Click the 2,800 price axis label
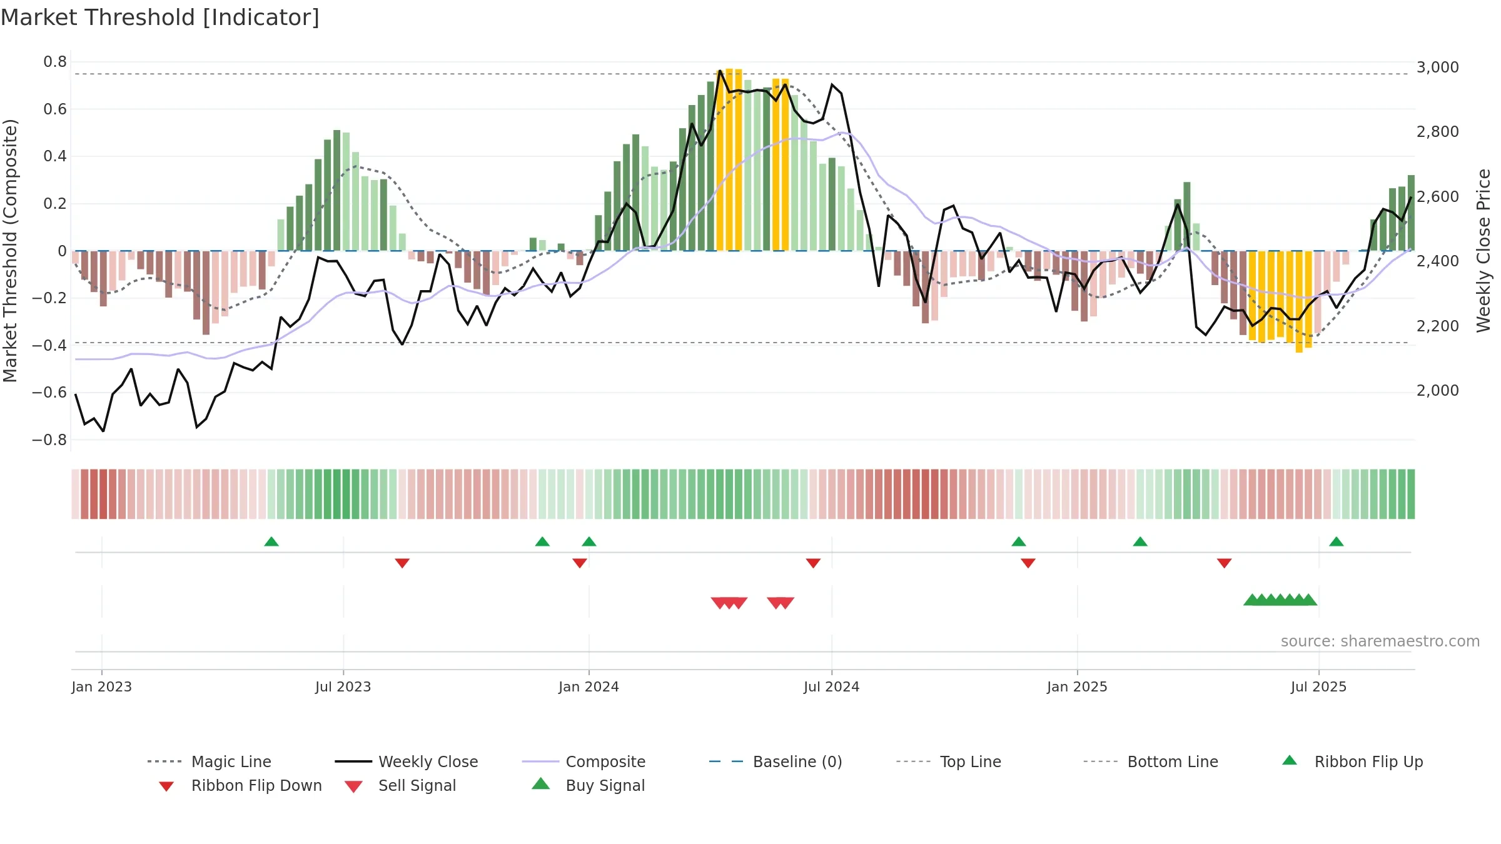Viewport: 1501px width, 844px height. (1438, 131)
